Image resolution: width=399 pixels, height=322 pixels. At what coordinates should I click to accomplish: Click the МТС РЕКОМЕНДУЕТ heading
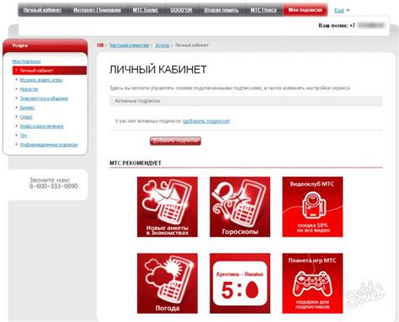tap(136, 163)
